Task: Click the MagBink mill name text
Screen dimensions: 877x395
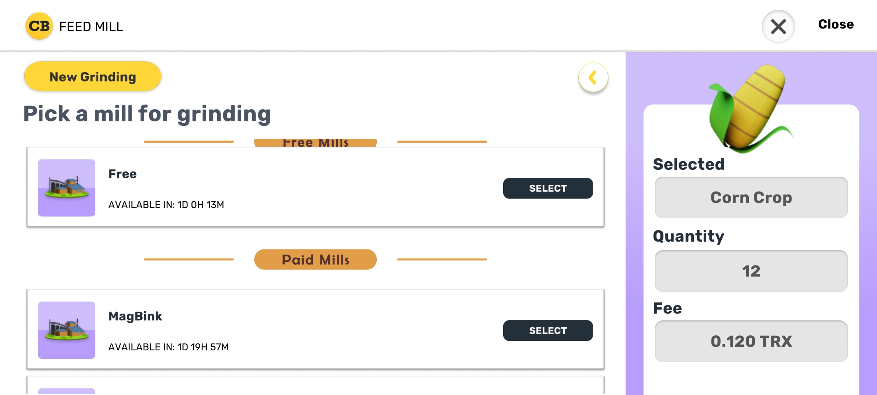Action: tap(135, 316)
